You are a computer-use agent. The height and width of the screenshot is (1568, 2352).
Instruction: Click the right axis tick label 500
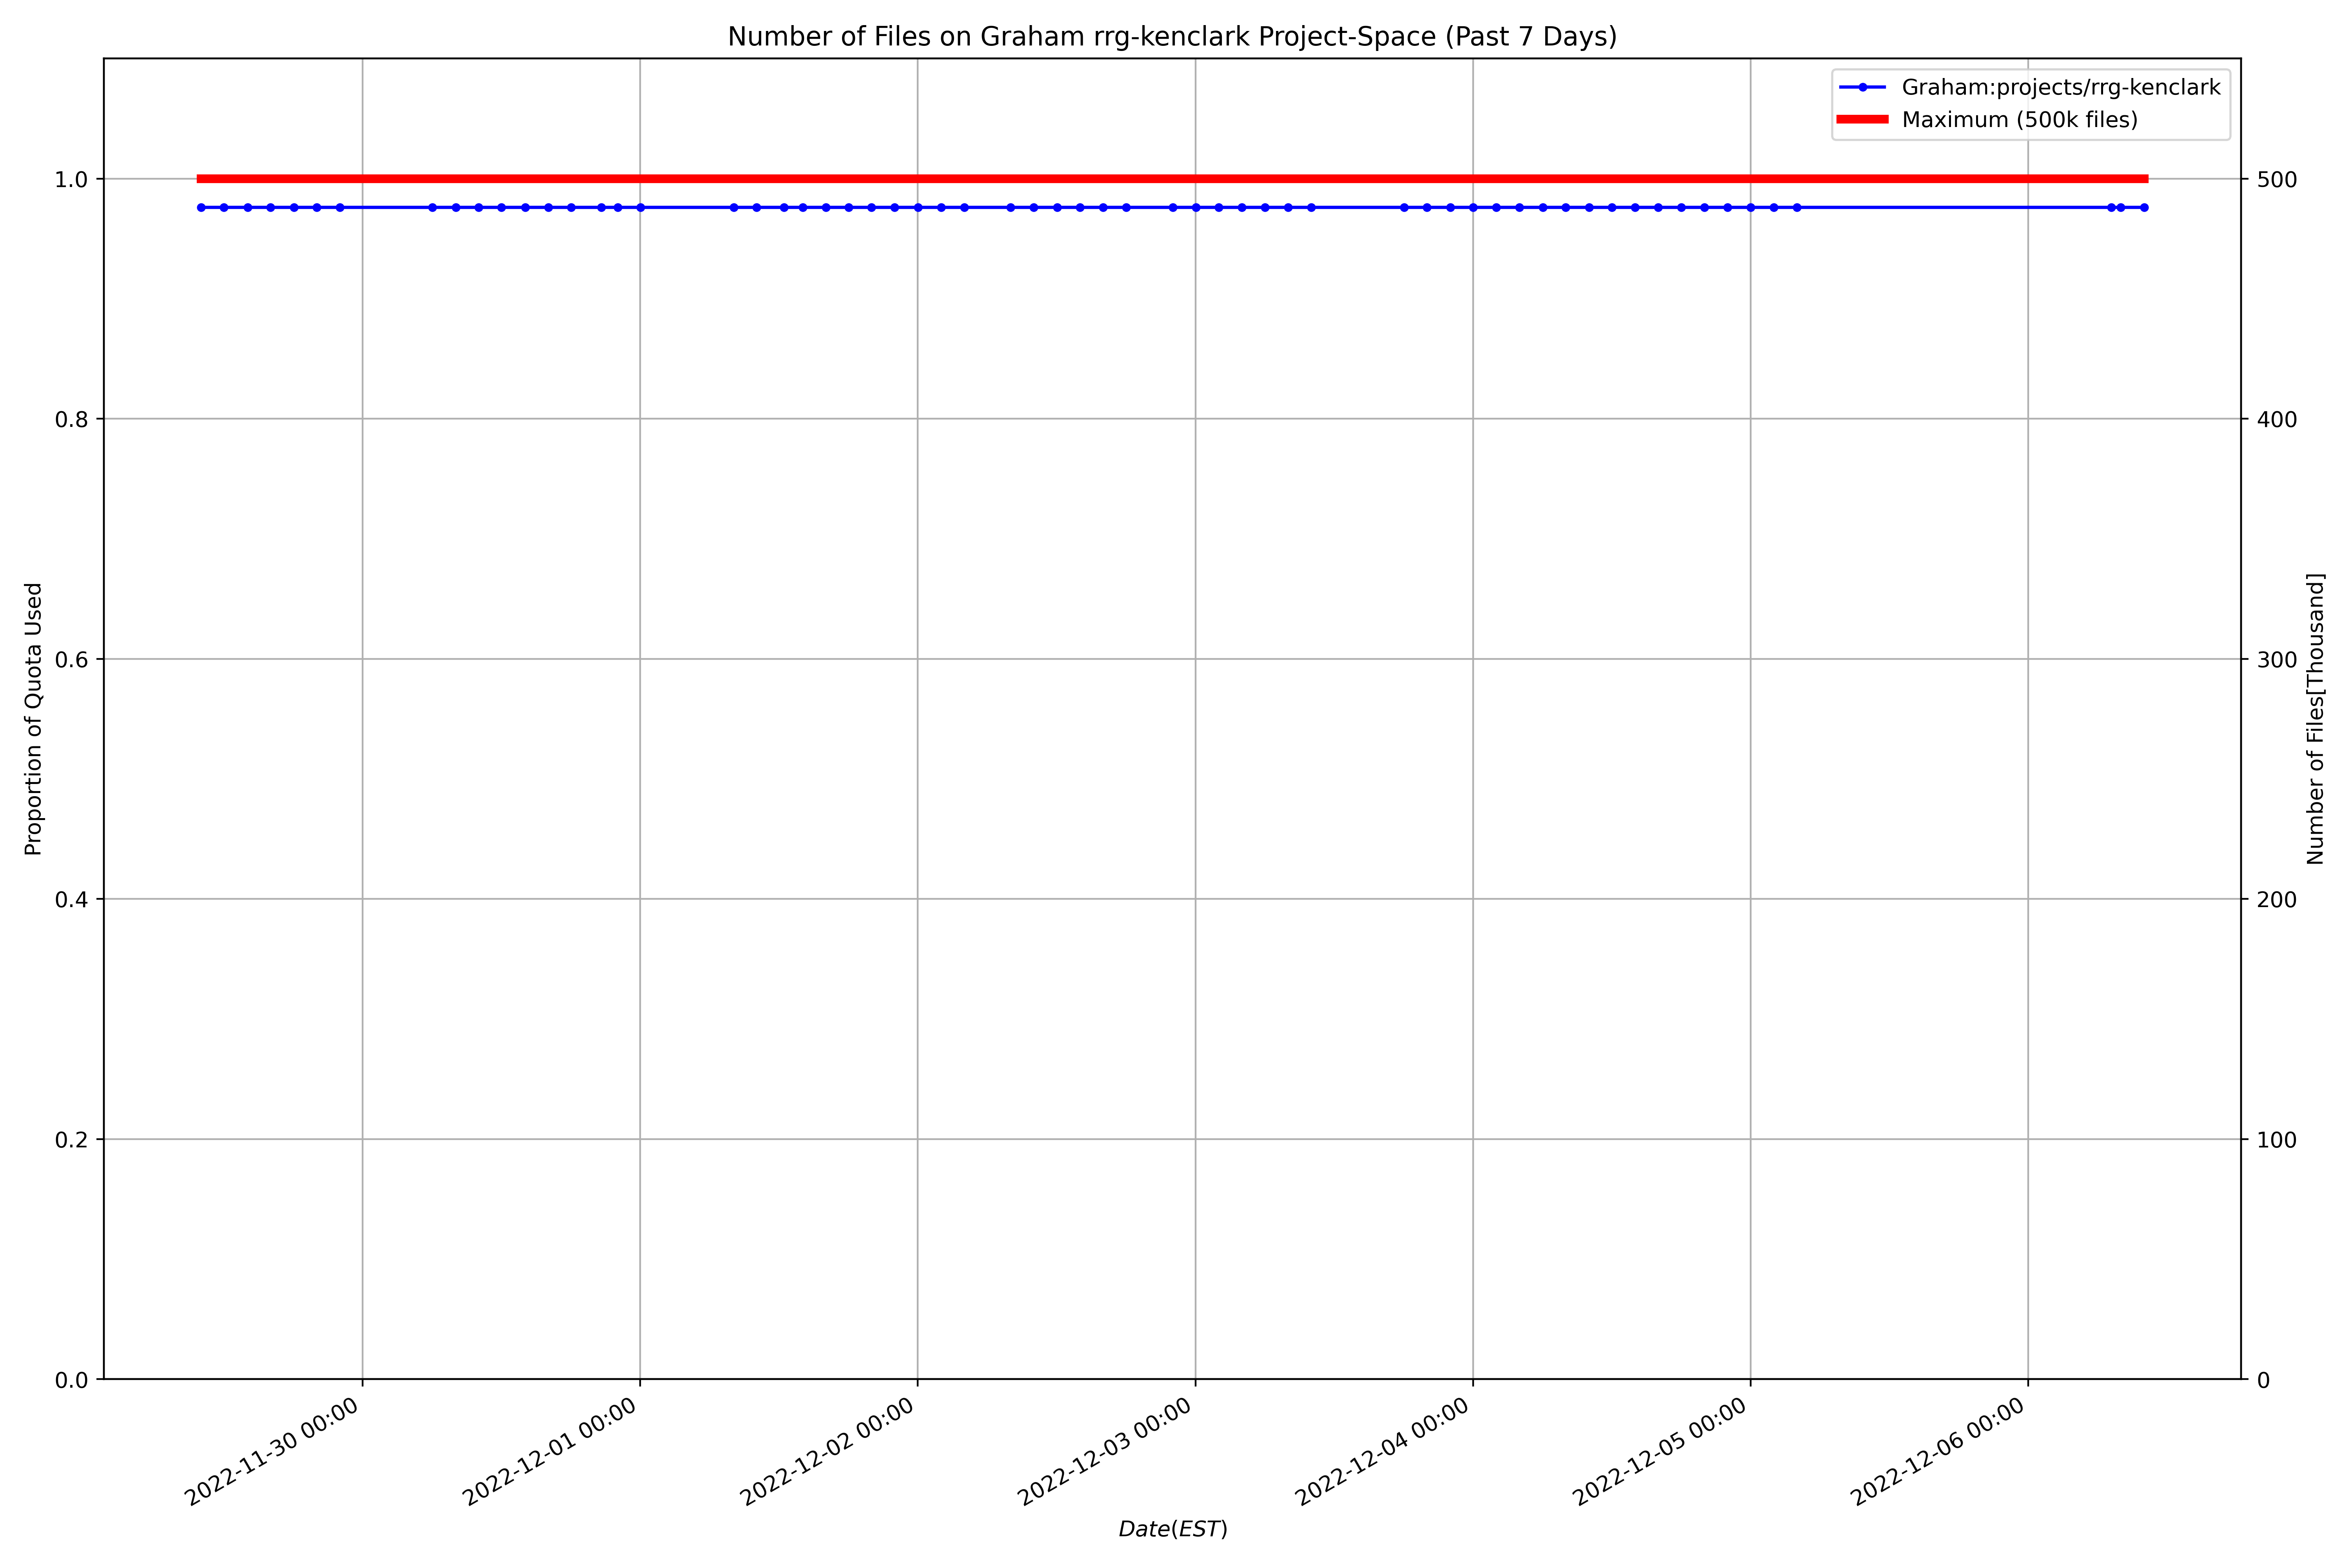(2277, 180)
